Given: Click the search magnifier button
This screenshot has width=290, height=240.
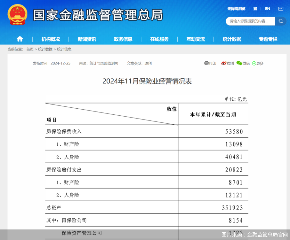Looking at the screenshot, I should [281, 21].
